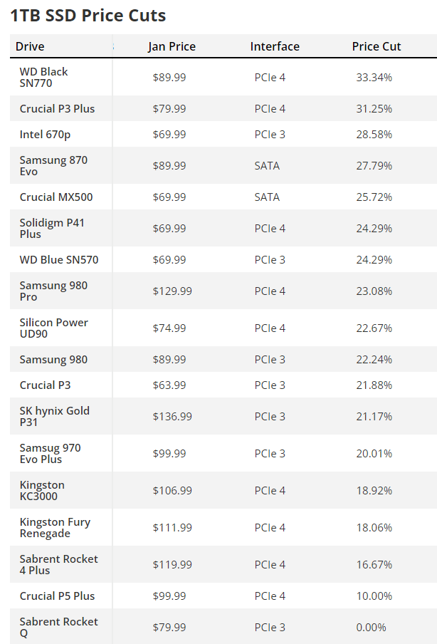This screenshot has width=437, height=644.
Task: Click the 22.24% price cut value
Action: point(374,359)
